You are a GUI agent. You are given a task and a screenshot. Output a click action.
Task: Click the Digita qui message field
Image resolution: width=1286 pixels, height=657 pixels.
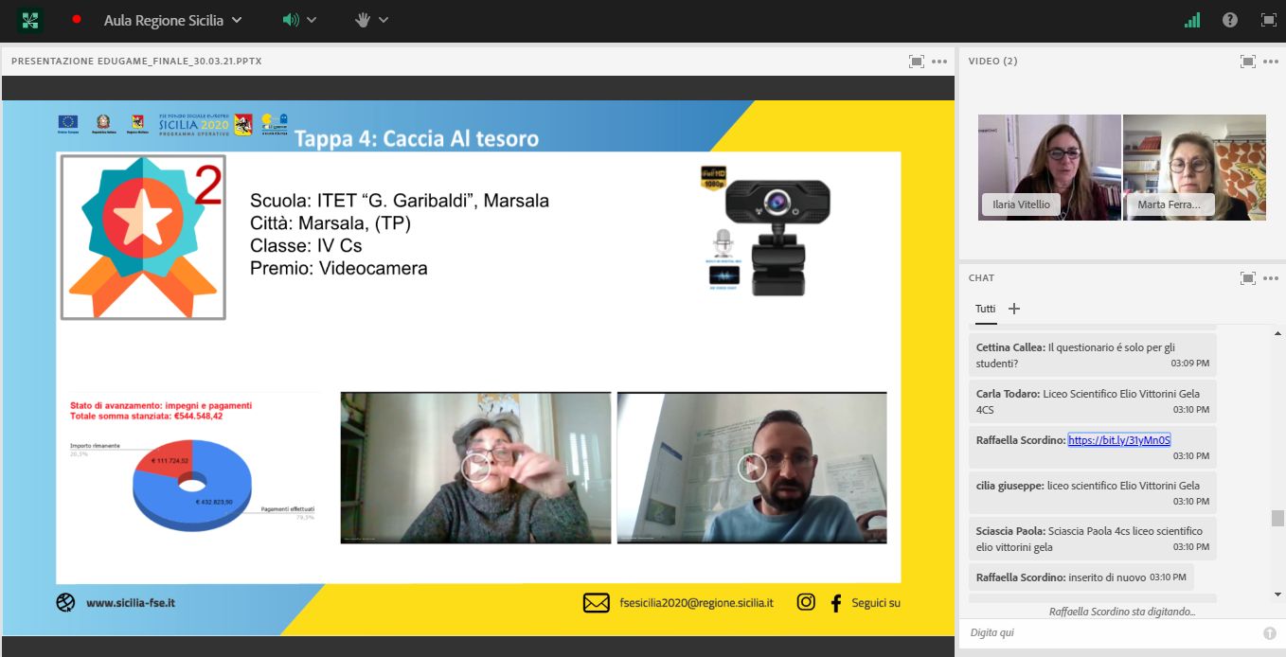pos(1089,631)
